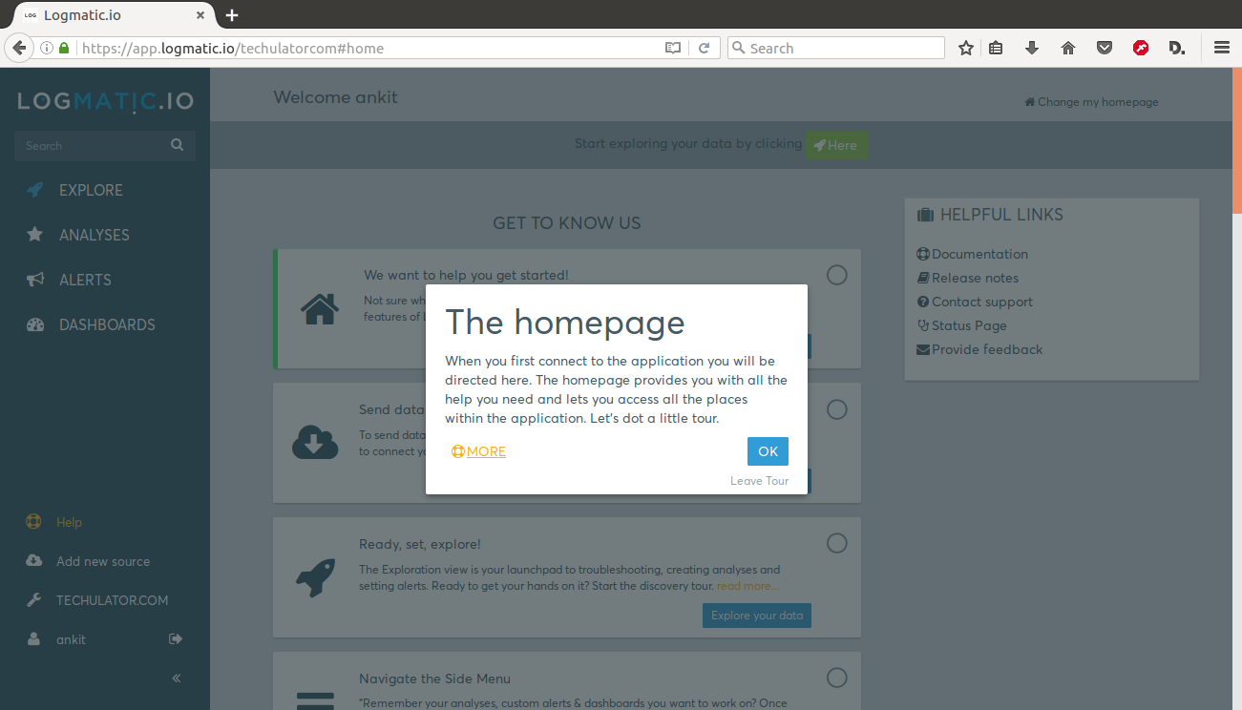Click the Pocket icon in the toolbar
Screen dimensions: 1242x710
tap(1105, 48)
